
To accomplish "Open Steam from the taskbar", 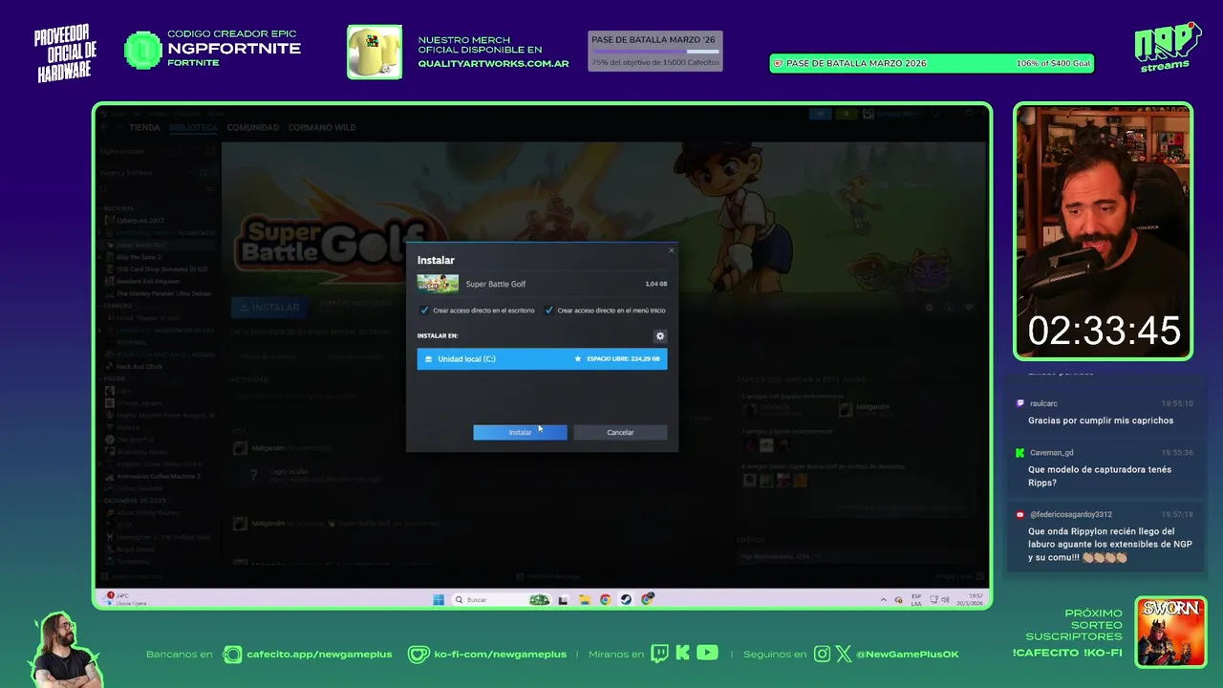I will [626, 599].
